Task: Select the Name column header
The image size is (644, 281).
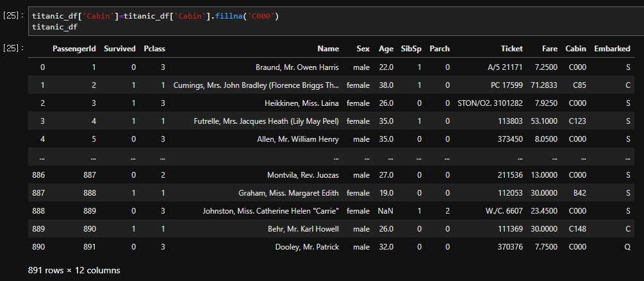Action: 328,49
